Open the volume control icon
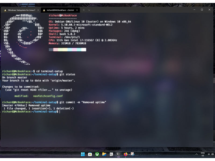 point(212,154)
